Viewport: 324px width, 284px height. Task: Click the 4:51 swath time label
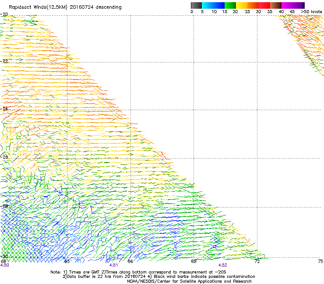(113, 265)
